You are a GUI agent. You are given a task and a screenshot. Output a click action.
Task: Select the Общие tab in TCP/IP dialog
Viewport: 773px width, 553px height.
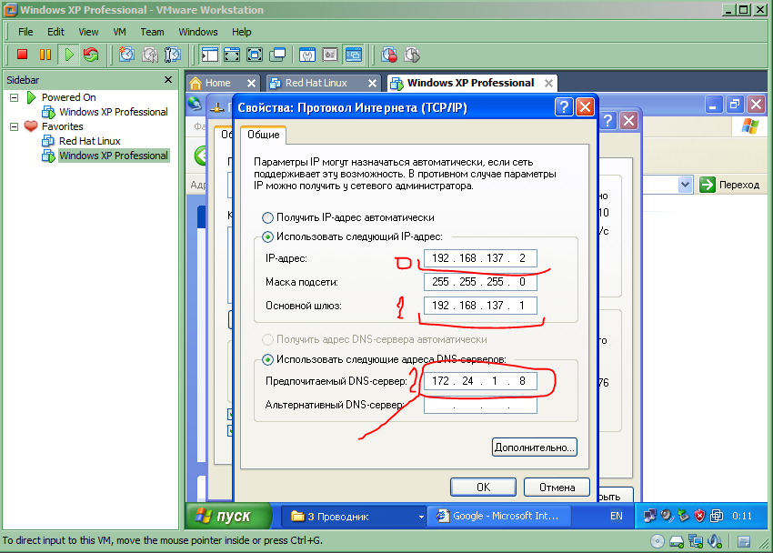point(263,135)
